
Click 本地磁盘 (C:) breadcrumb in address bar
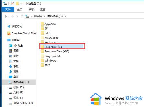coord(55,16)
